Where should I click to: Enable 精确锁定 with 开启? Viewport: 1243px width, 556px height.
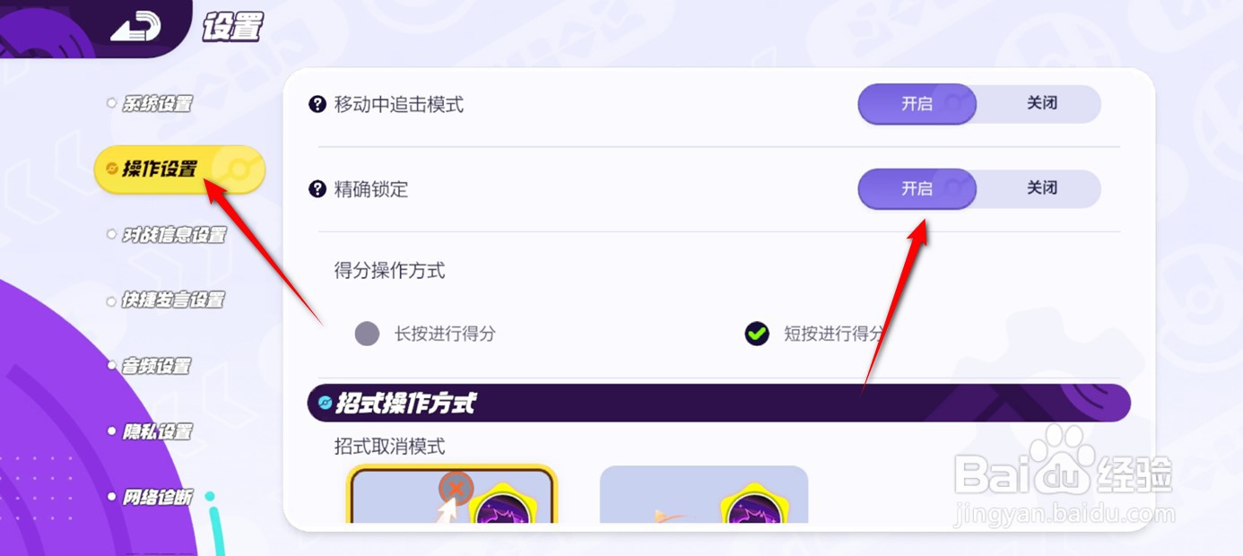(917, 189)
